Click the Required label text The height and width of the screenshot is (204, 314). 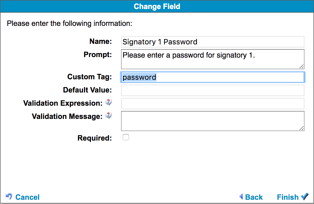95,138
